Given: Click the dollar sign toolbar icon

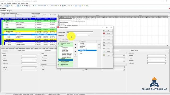Looking at the screenshot, I should pyautogui.click(x=61, y=6).
